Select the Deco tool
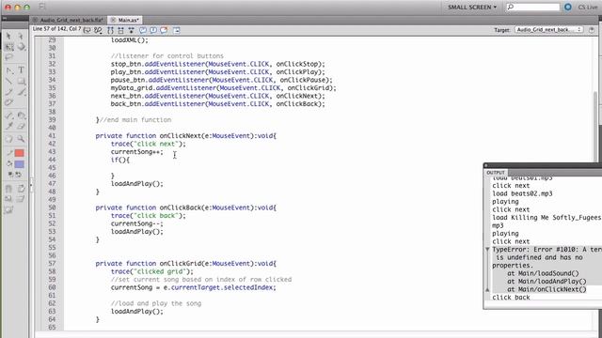This screenshot has height=338, width=602. click(9, 102)
